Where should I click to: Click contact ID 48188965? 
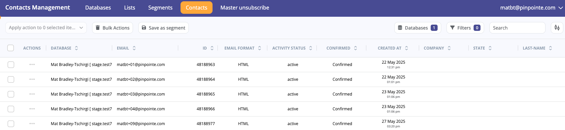coord(206,94)
